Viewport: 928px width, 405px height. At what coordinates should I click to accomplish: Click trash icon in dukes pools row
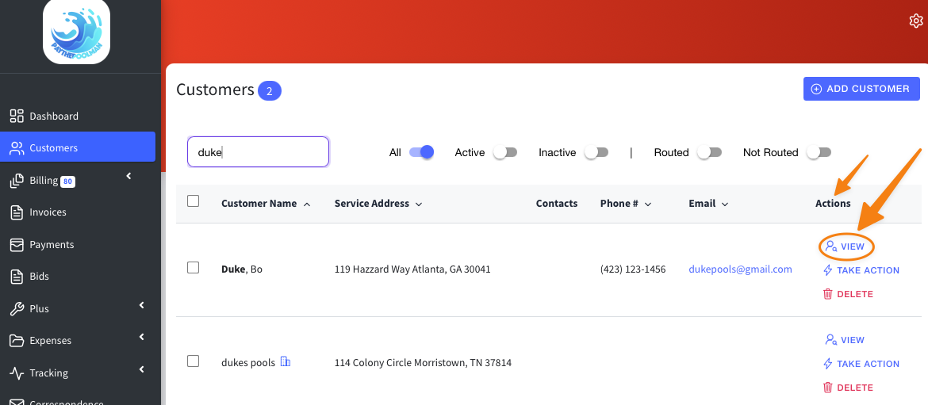tap(828, 388)
